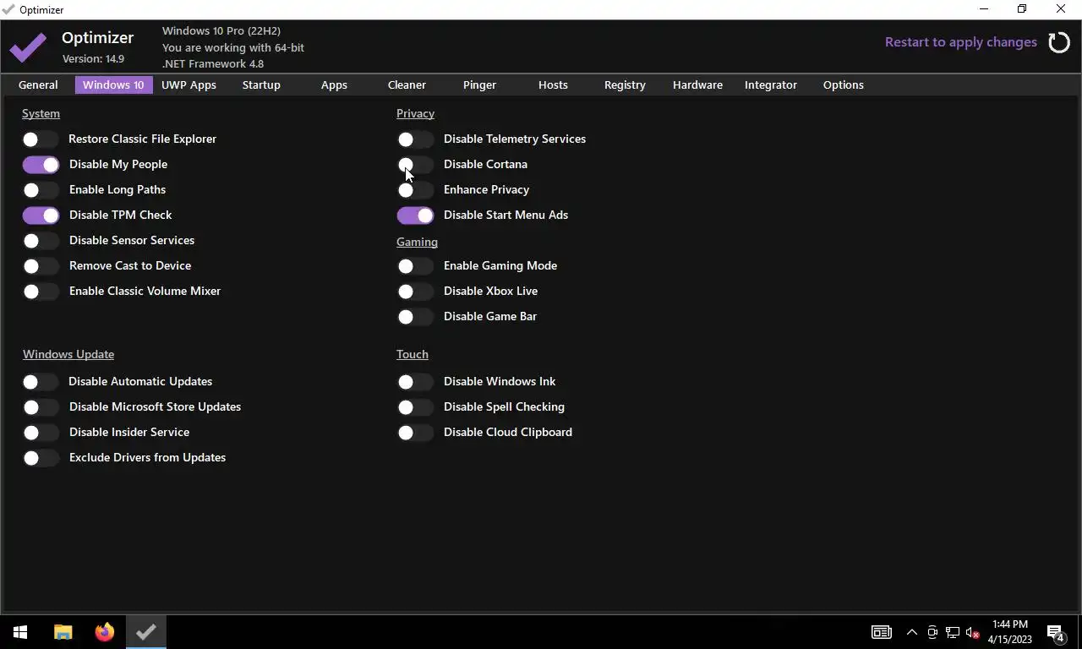Image resolution: width=1082 pixels, height=649 pixels.
Task: Turn off Disable Start Menu Ads switch
Action: coord(415,215)
